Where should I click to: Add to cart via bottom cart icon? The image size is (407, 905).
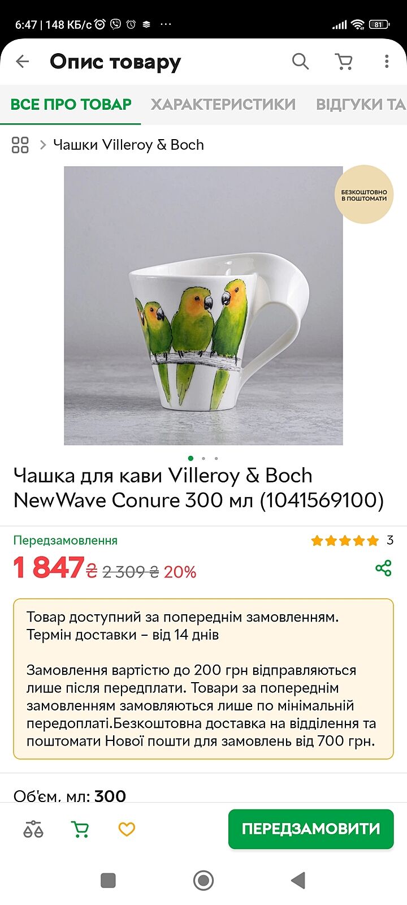pyautogui.click(x=80, y=829)
